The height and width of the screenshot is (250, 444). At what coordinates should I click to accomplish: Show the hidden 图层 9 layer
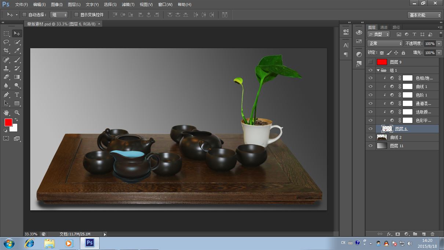[370, 62]
